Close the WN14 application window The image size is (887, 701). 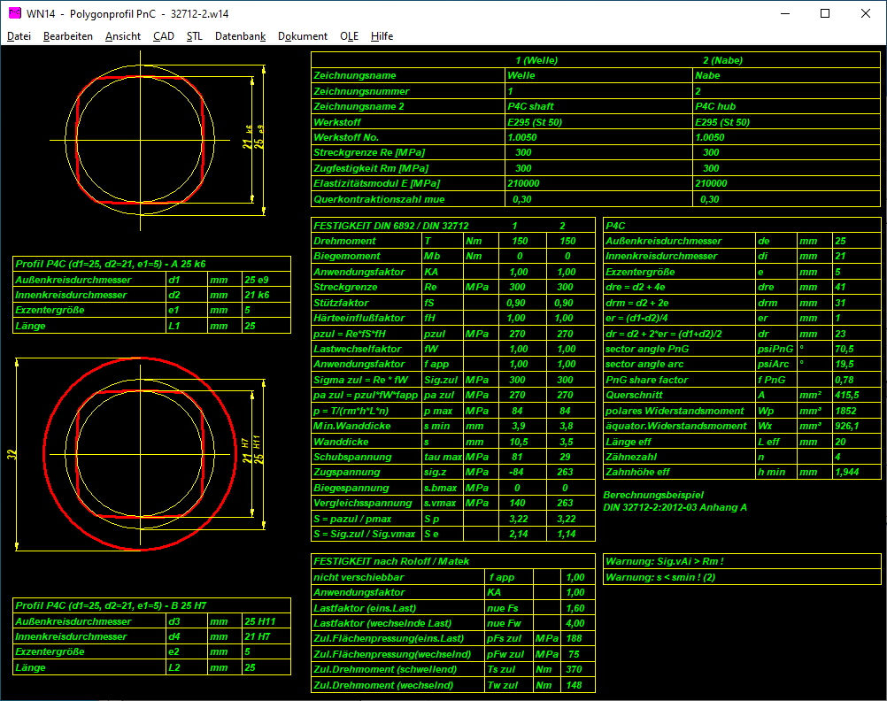point(866,13)
